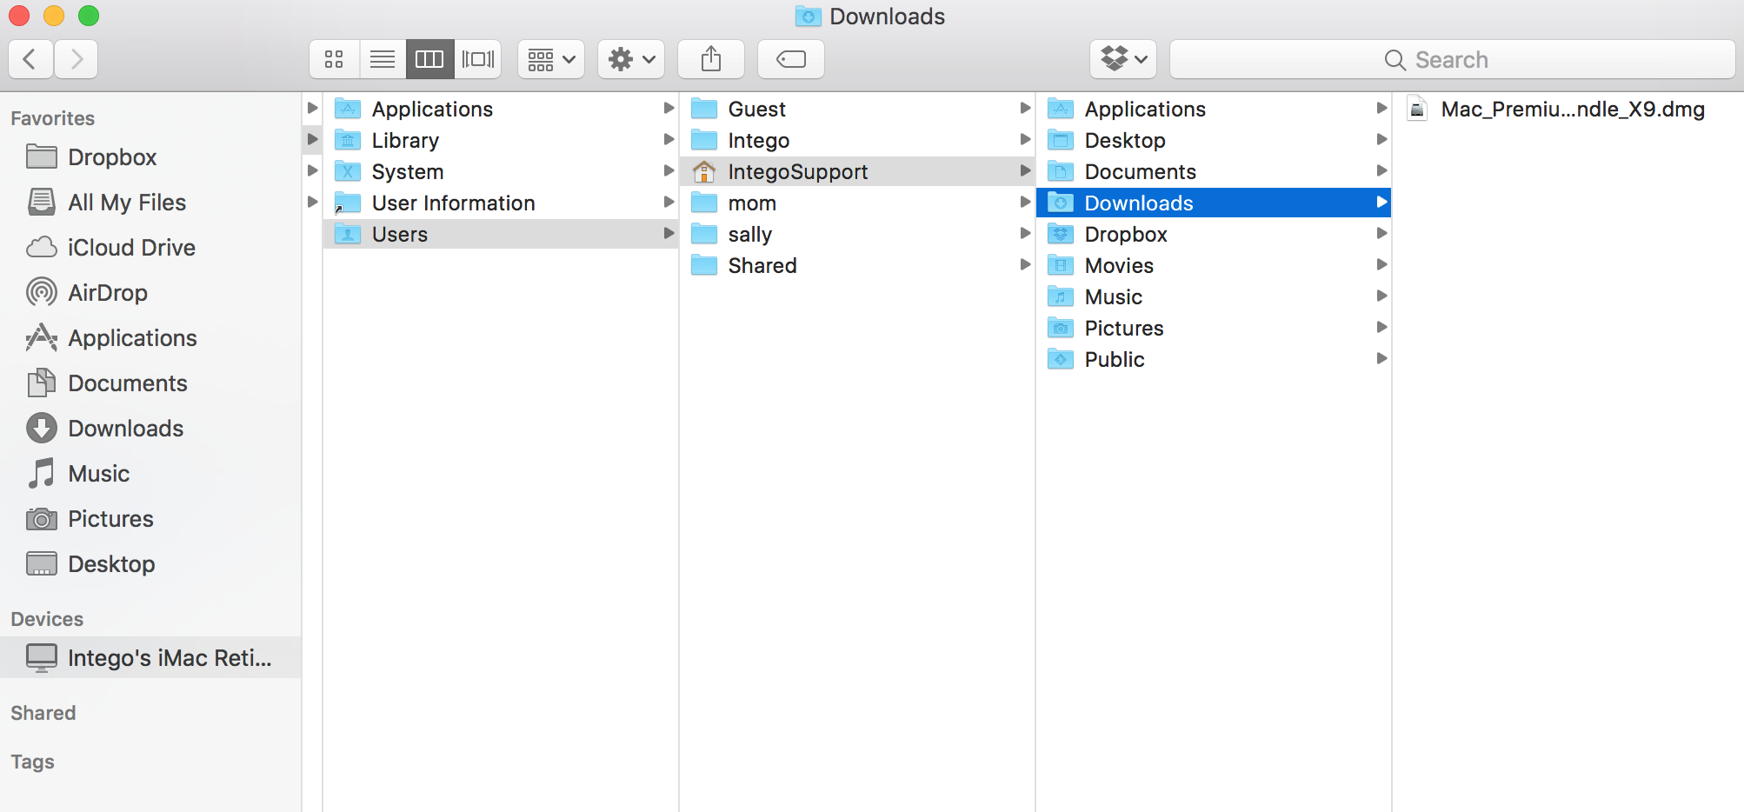This screenshot has width=1744, height=812.
Task: Click the Tags section header in sidebar
Action: pos(32,762)
